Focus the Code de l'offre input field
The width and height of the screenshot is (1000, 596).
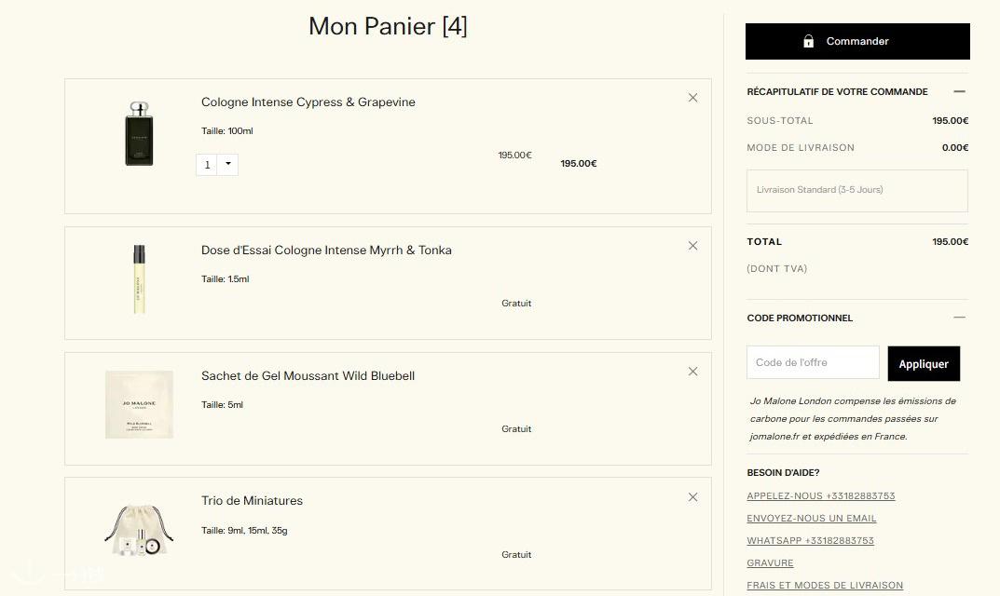813,362
